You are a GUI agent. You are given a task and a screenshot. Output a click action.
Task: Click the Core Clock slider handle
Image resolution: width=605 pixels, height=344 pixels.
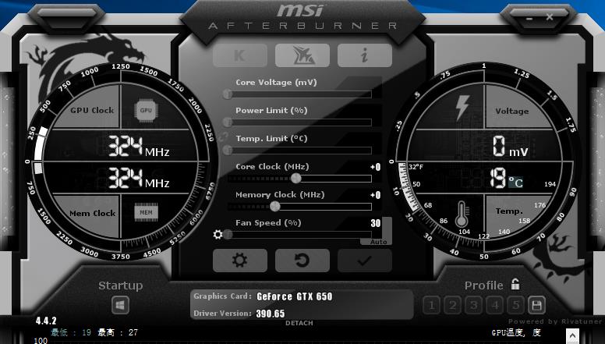(x=295, y=179)
